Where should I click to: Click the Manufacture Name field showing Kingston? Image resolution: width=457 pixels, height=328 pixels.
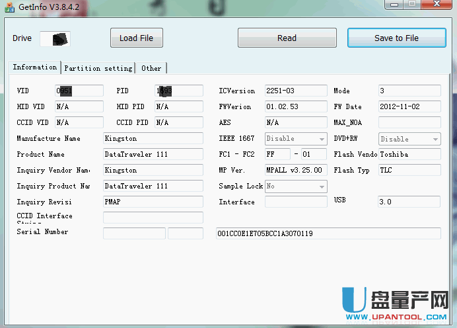point(153,138)
